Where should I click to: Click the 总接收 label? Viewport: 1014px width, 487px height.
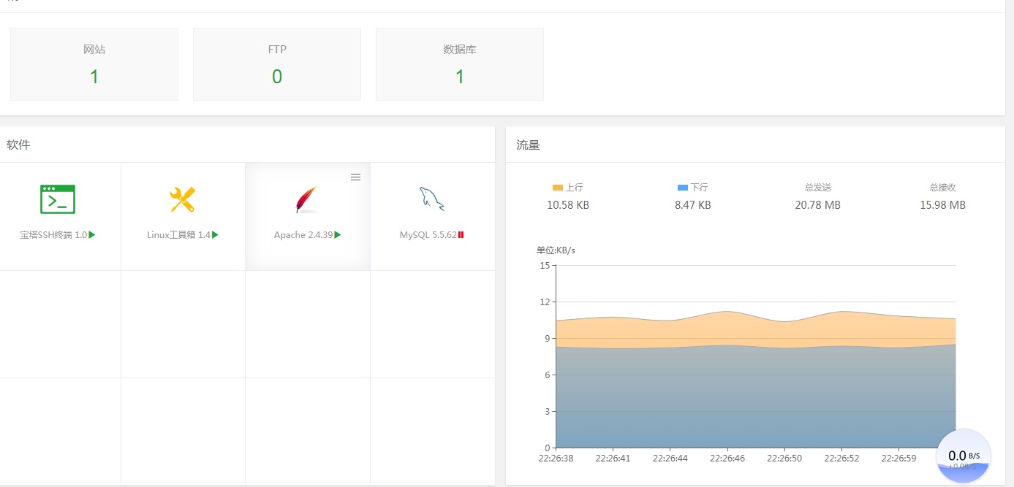(943, 188)
